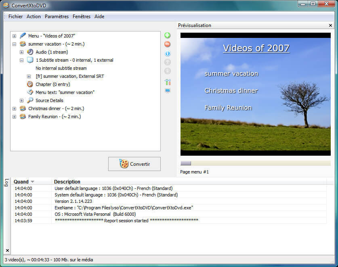Close the Prévisualisation panel

coord(330,25)
